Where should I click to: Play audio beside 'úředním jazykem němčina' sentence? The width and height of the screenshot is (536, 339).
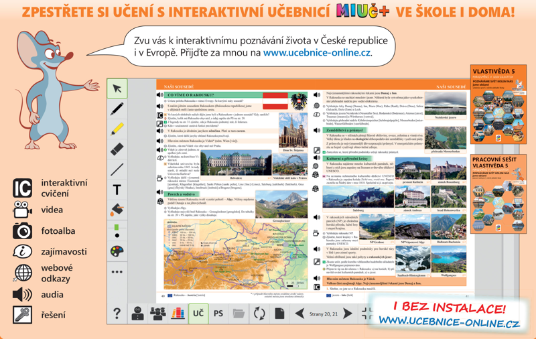[159, 131]
